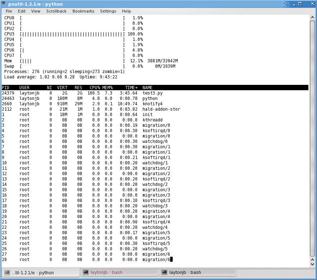Open the Bookmarks menu
Image resolution: width=317 pixels, height=280 pixels.
(83, 11)
